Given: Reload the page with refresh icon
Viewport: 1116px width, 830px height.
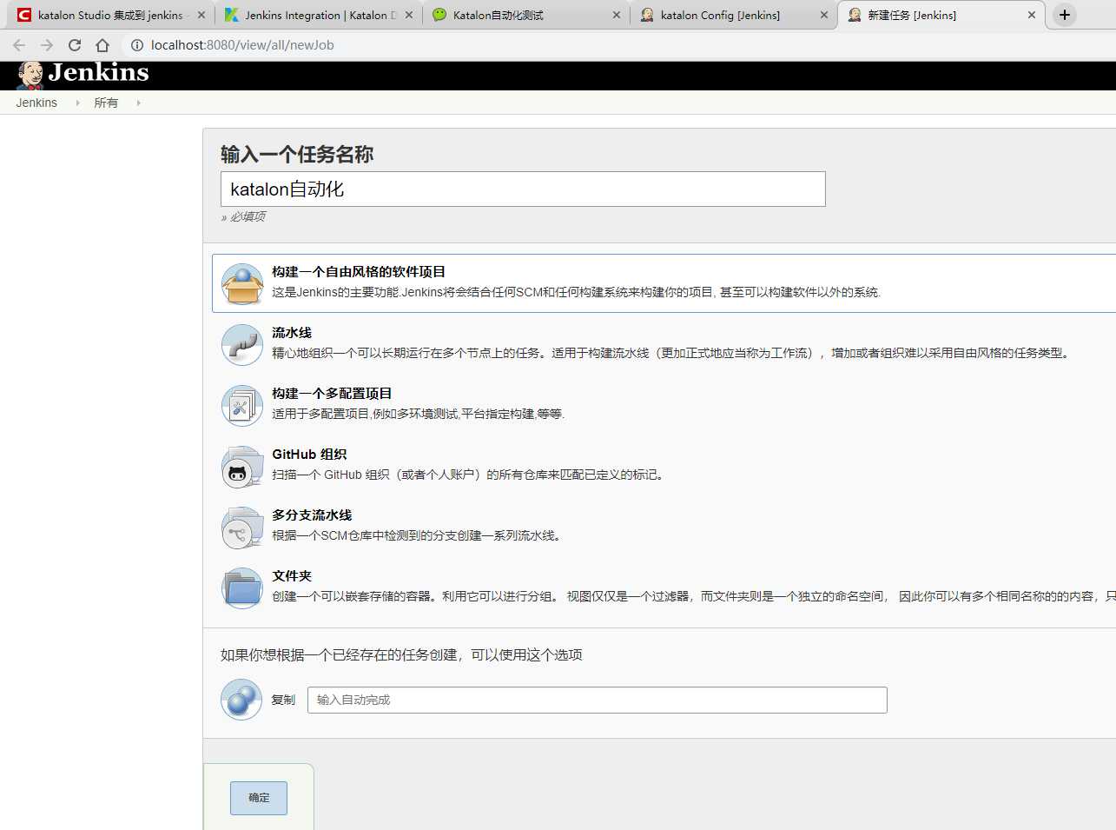Looking at the screenshot, I should (x=75, y=45).
